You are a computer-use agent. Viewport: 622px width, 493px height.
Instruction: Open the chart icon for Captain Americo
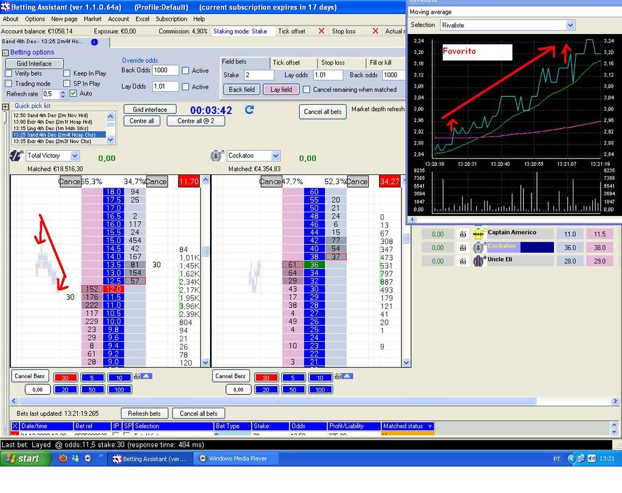(463, 234)
